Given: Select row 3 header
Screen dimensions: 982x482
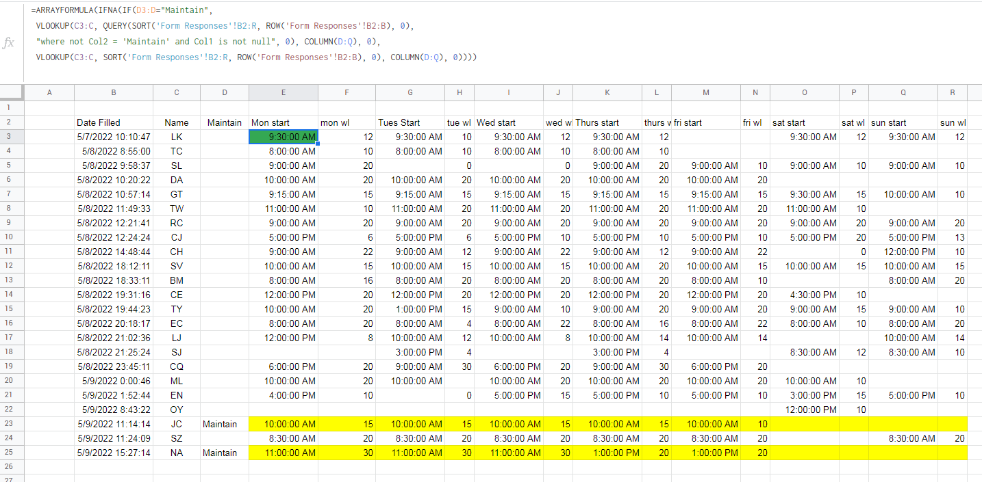Looking at the screenshot, I should pyautogui.click(x=12, y=137).
